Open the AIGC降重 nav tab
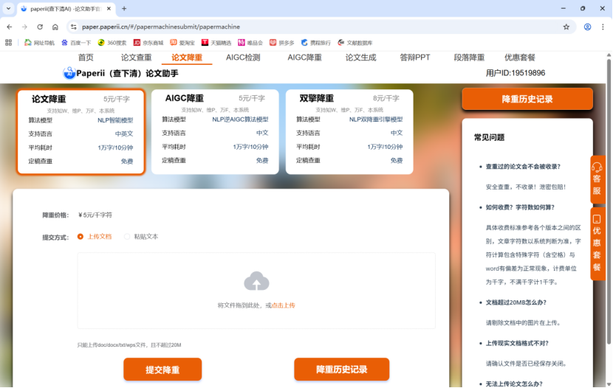 click(304, 58)
